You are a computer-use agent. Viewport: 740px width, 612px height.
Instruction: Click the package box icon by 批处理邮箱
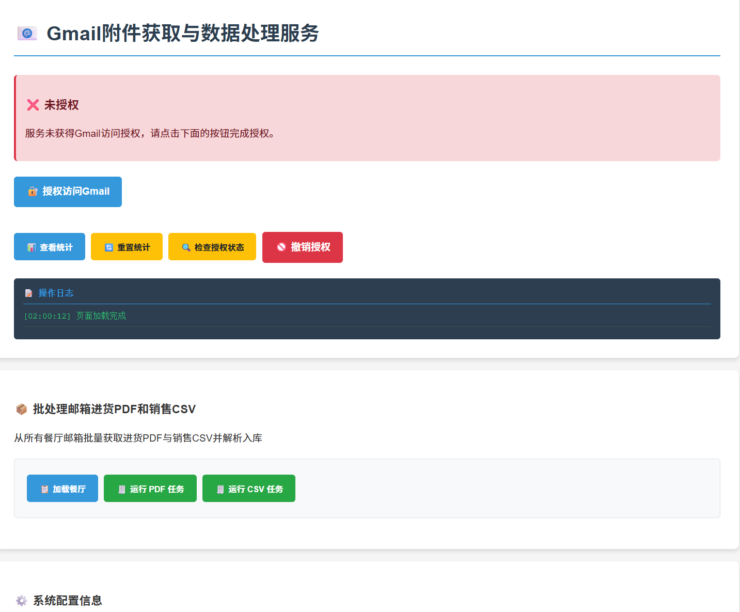coord(22,409)
